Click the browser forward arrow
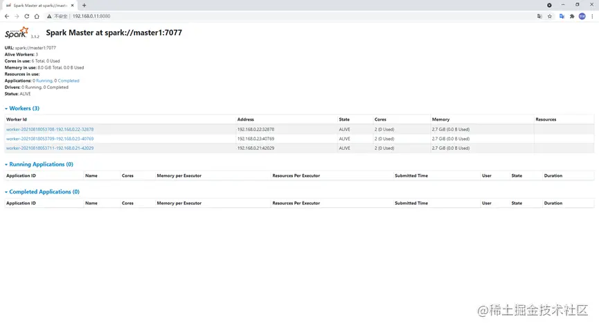This screenshot has width=599, height=328. point(17,16)
